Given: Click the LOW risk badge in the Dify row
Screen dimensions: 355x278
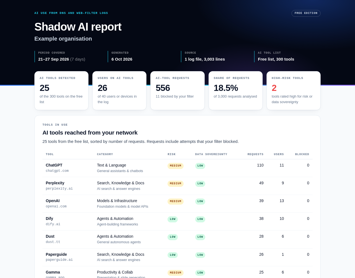Looking at the screenshot, I should 173,219.
